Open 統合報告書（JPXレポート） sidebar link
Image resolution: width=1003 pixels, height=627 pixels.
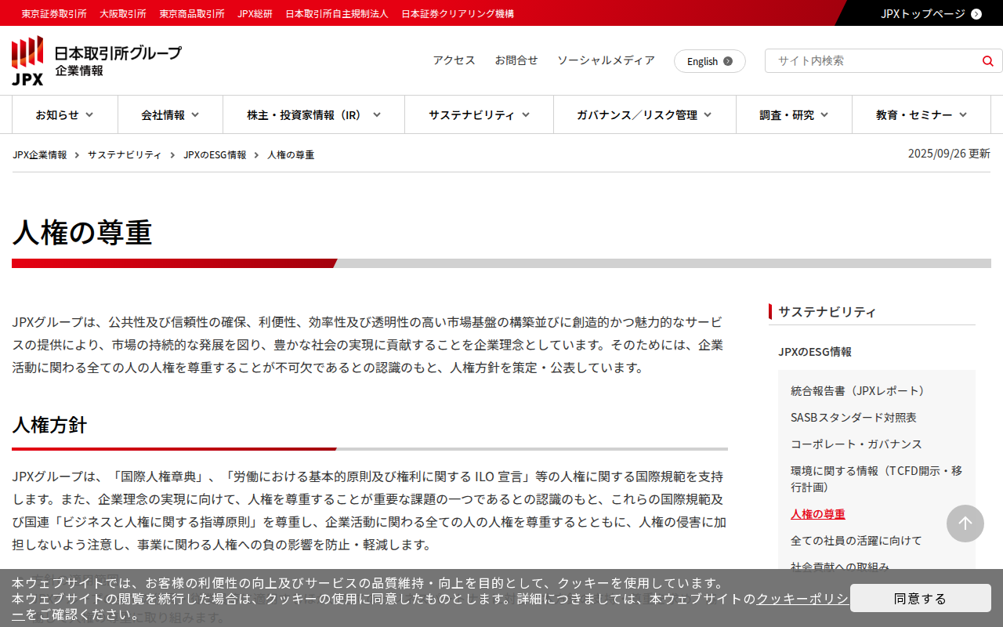pyautogui.click(x=860, y=391)
